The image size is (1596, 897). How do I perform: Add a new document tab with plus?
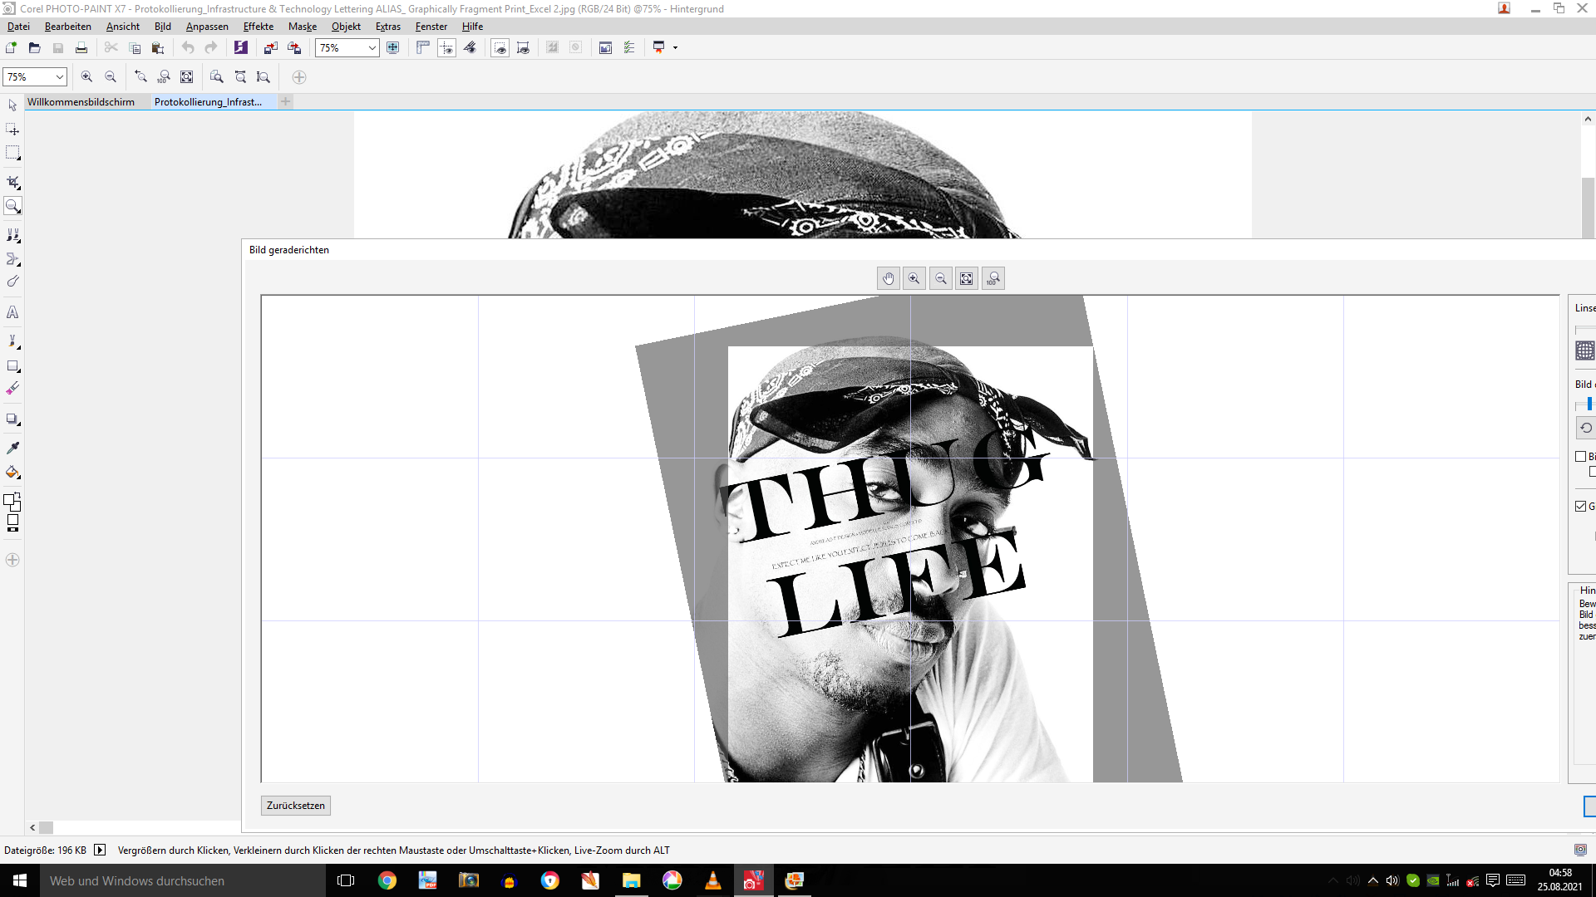pos(286,101)
